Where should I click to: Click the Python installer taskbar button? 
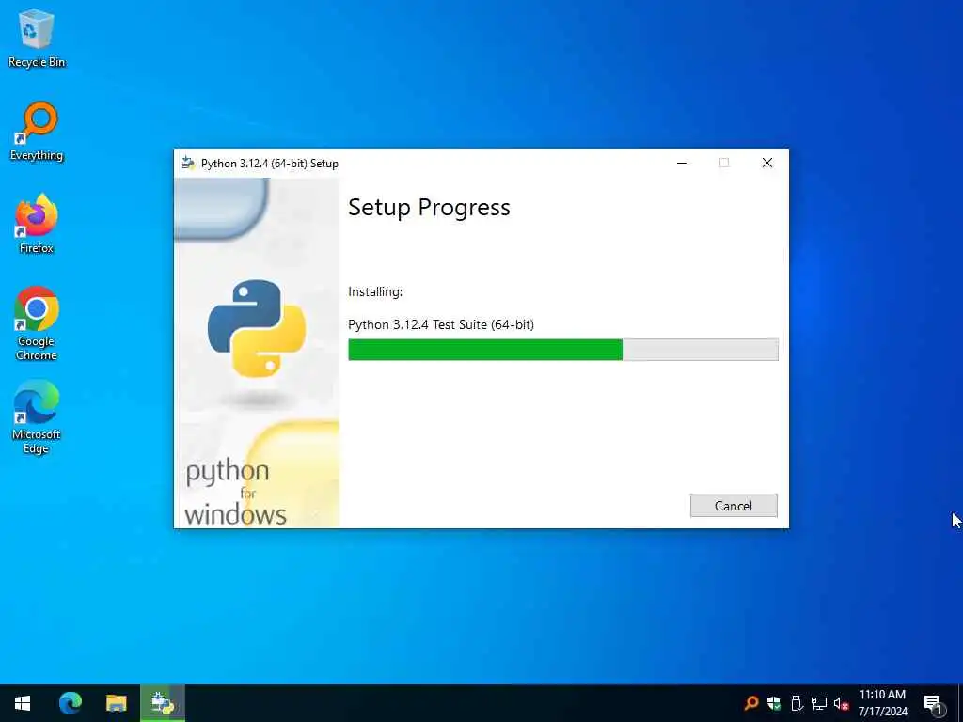tap(163, 703)
